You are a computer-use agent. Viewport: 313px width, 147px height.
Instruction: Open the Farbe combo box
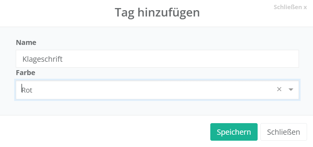(147, 90)
